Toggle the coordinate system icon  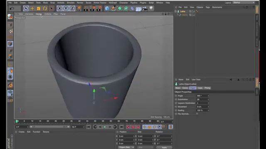(79, 8)
